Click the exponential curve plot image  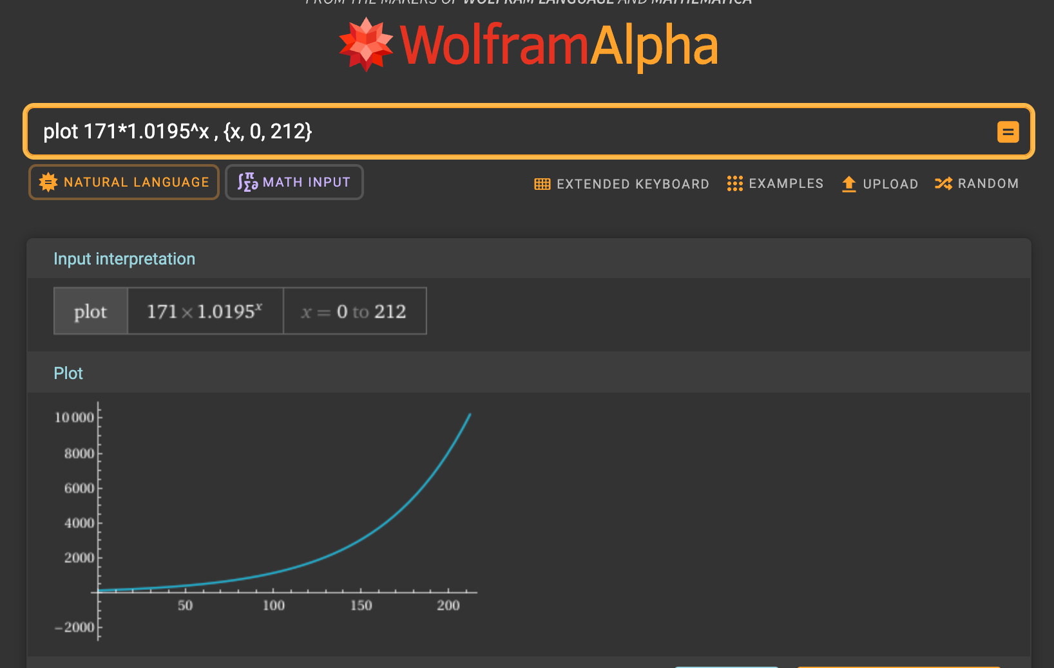[x=265, y=523]
